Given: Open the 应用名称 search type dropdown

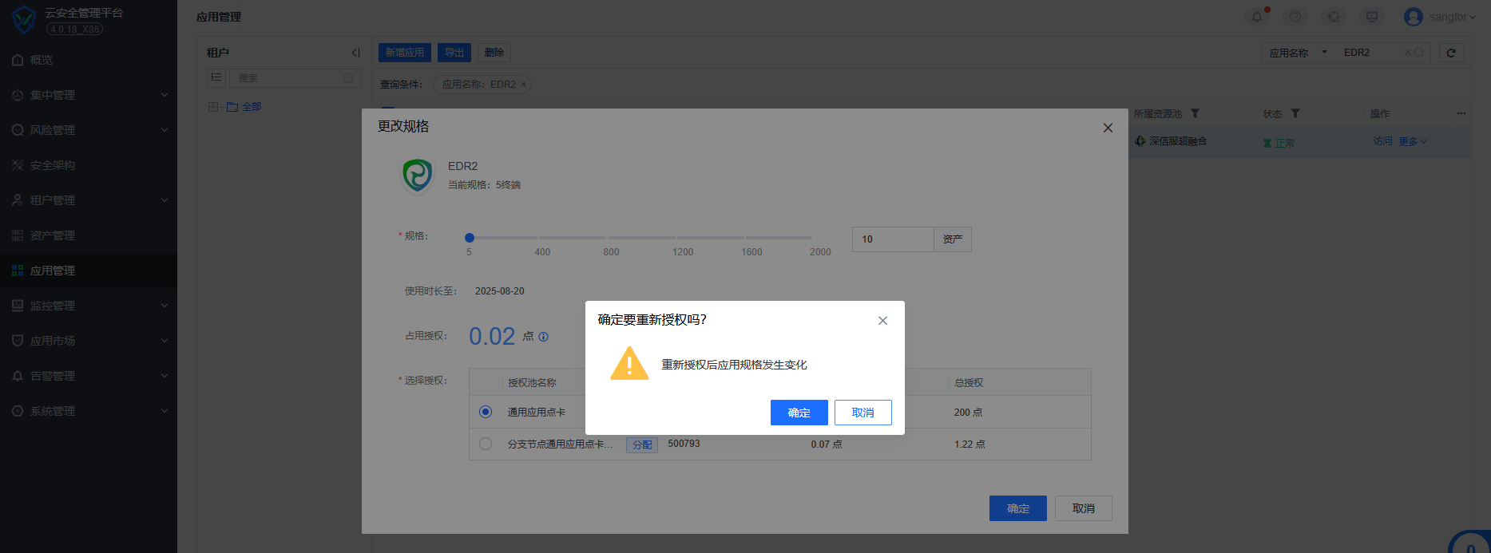Looking at the screenshot, I should [1299, 53].
